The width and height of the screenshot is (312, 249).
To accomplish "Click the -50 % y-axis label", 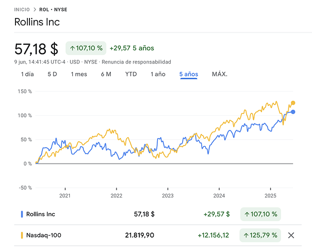I will click(25, 188).
